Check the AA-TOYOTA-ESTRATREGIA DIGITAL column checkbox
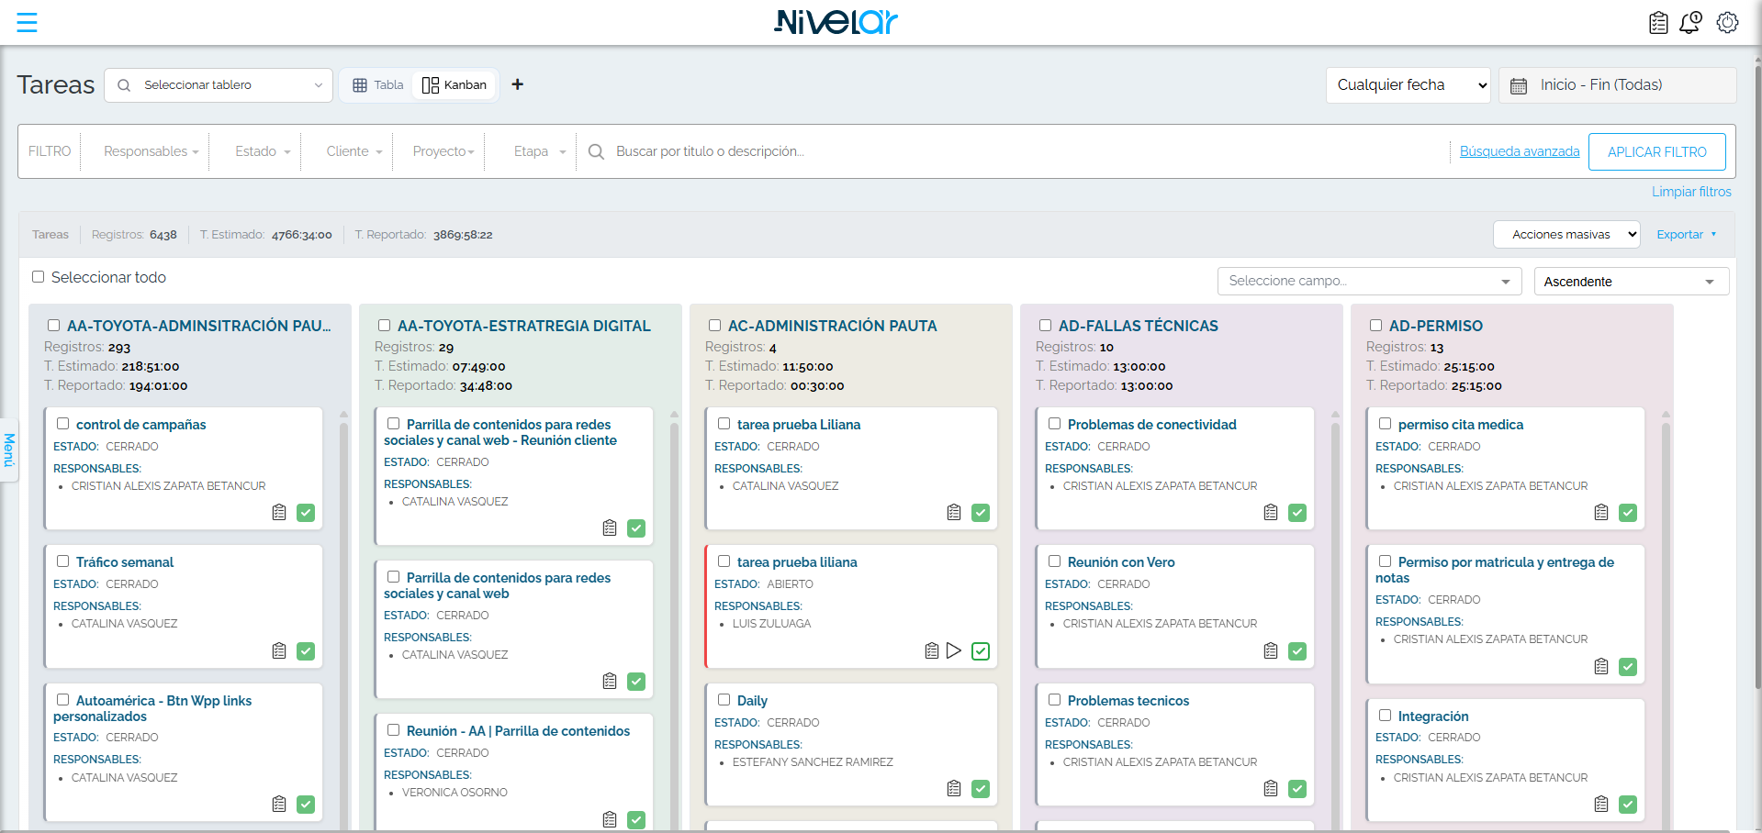The image size is (1762, 833). (385, 326)
